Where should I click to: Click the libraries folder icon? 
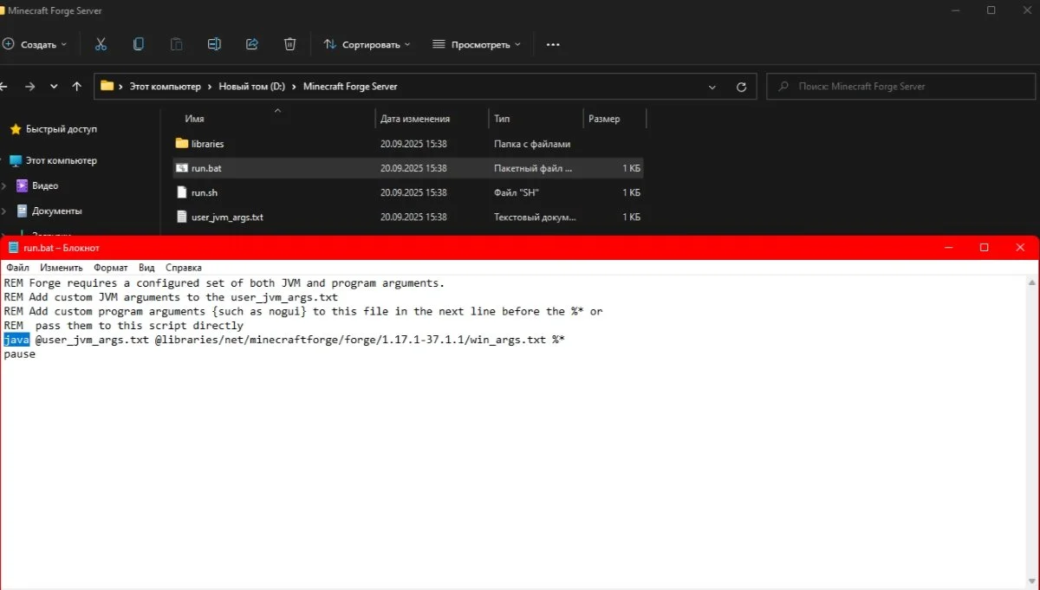181,144
